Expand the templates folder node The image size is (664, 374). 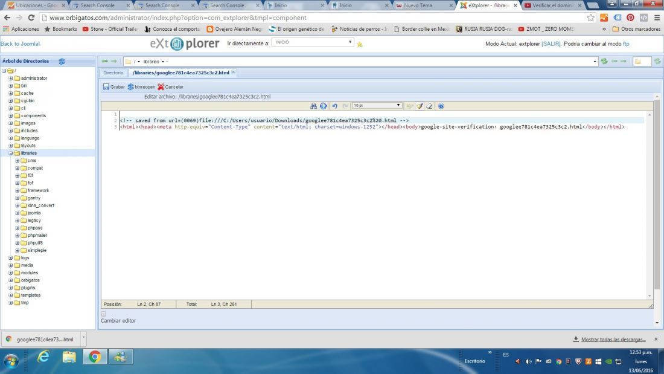click(x=11, y=295)
